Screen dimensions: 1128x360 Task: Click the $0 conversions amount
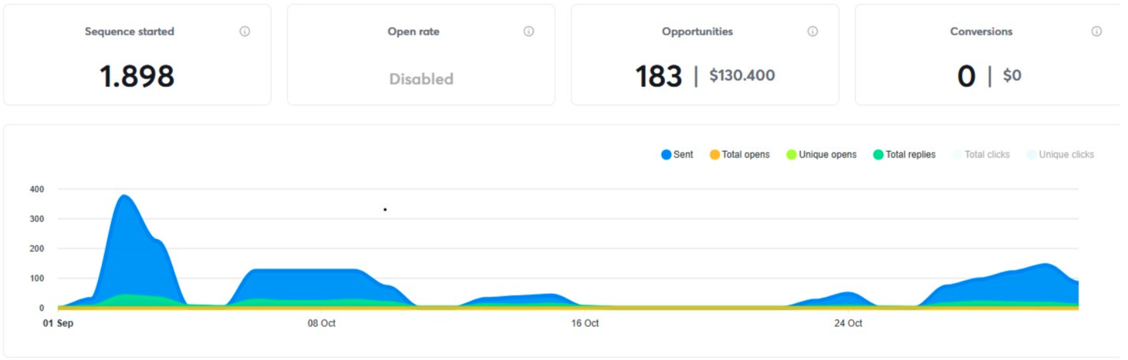(x=1012, y=76)
